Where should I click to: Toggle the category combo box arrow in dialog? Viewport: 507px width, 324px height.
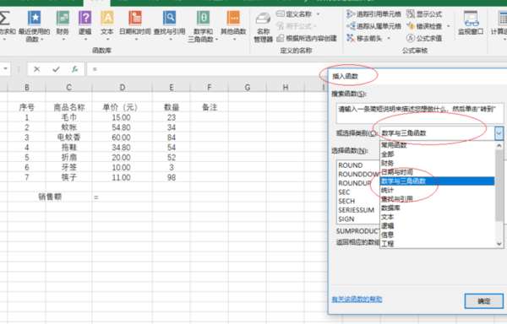pyautogui.click(x=499, y=133)
